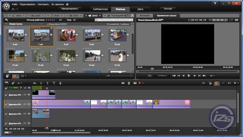The width and height of the screenshot is (243, 137).
Task: Open the ScoreFitter treble clef icon
Action: [41, 83]
